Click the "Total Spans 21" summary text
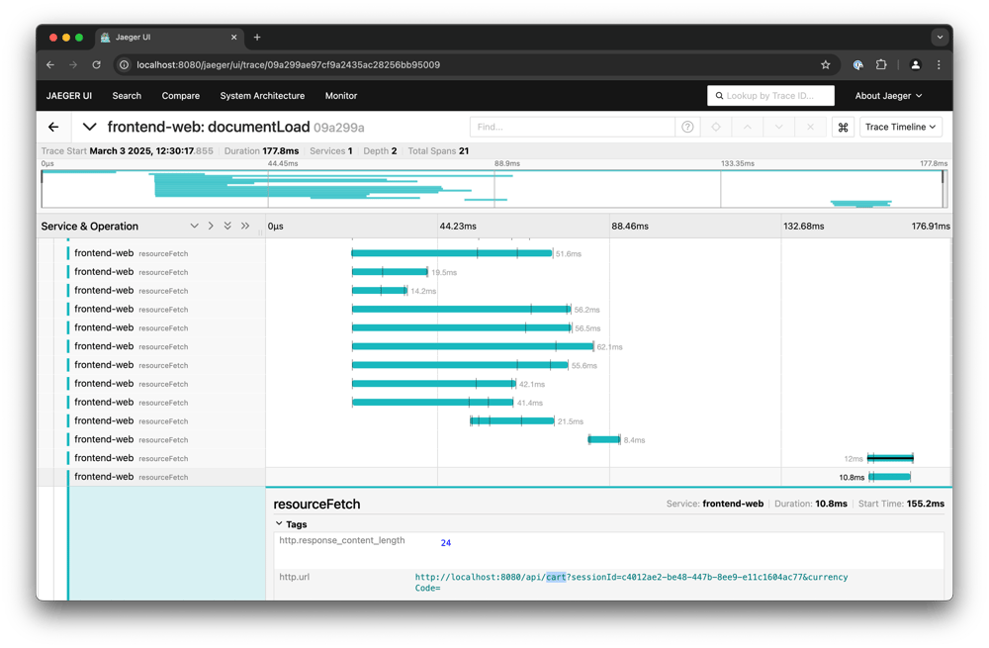 coord(438,150)
